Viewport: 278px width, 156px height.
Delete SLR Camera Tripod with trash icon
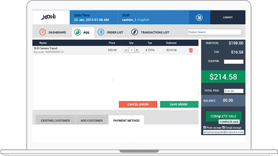pyautogui.click(x=191, y=50)
